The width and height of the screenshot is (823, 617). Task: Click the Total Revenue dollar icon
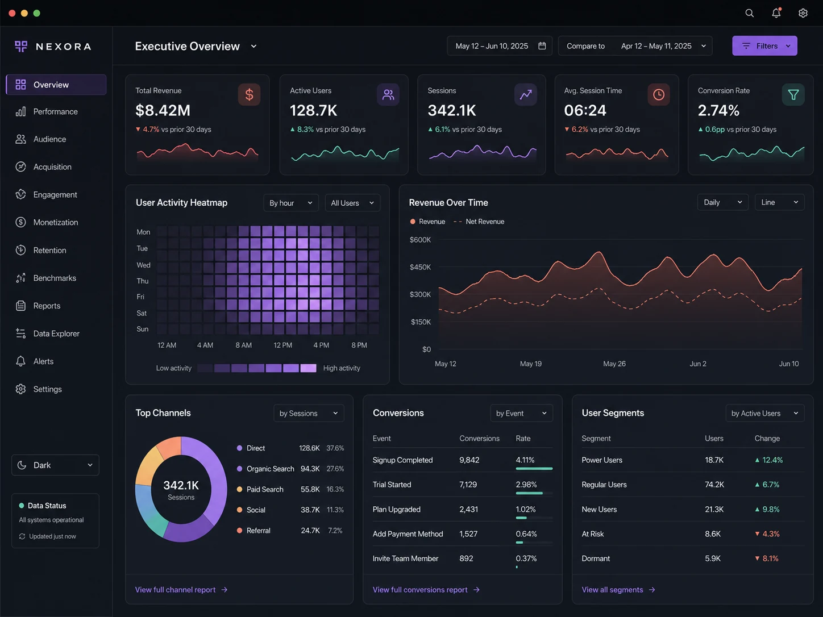249,95
